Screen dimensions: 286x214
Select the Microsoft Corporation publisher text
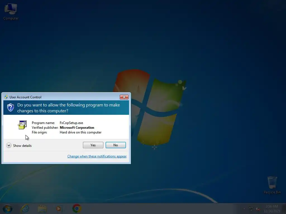pos(77,128)
